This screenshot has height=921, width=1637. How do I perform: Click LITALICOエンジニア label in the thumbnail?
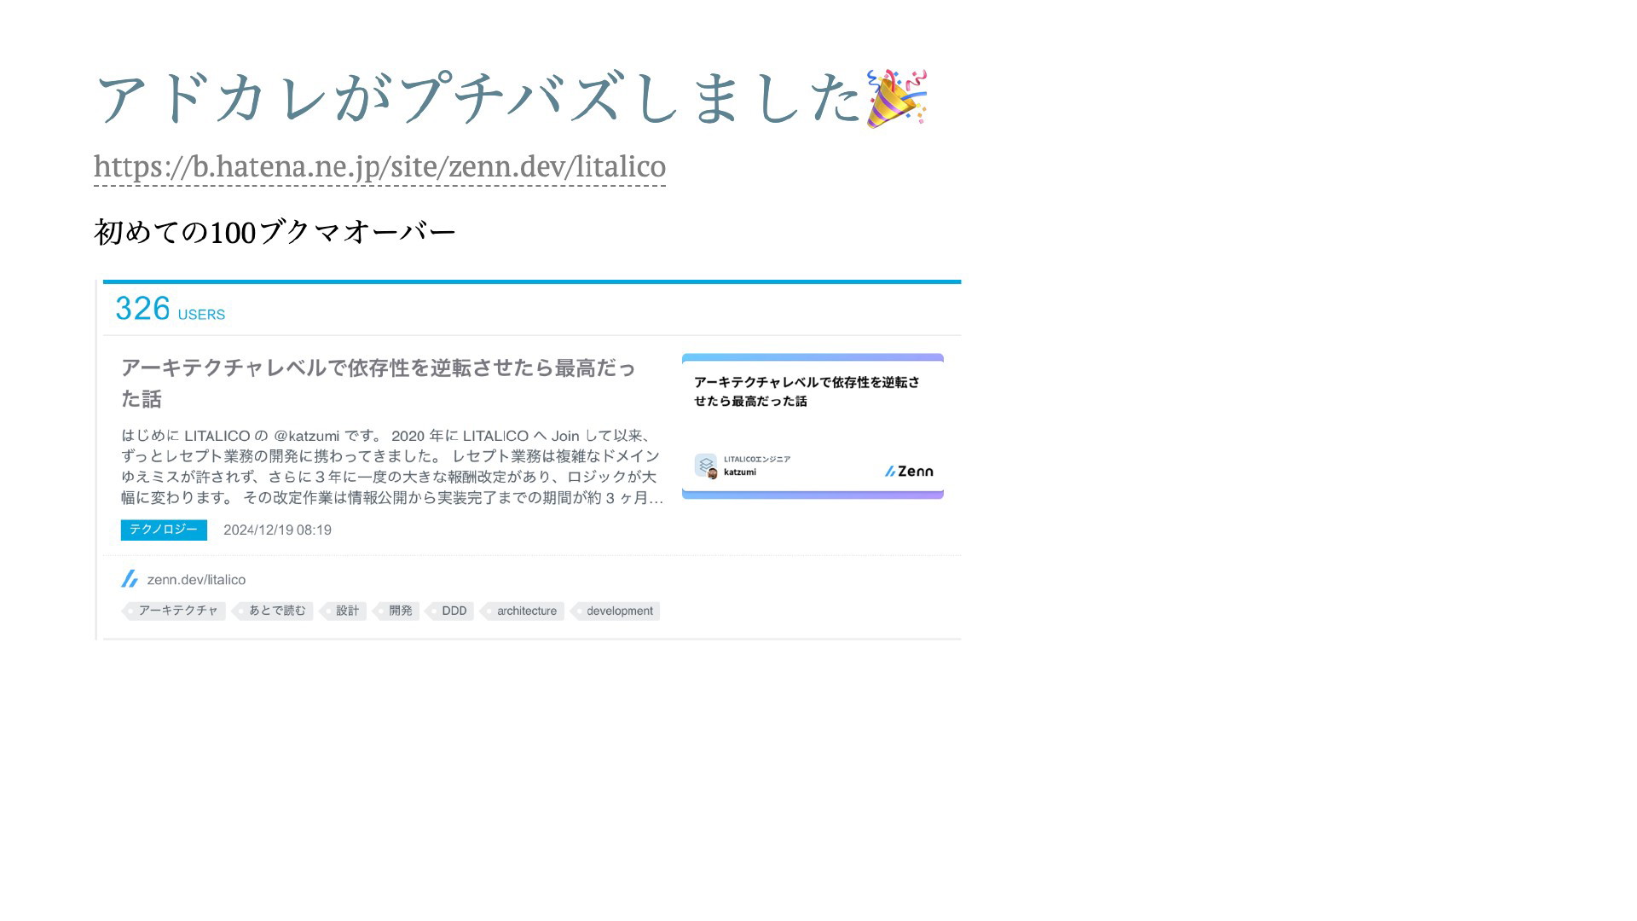click(x=757, y=459)
